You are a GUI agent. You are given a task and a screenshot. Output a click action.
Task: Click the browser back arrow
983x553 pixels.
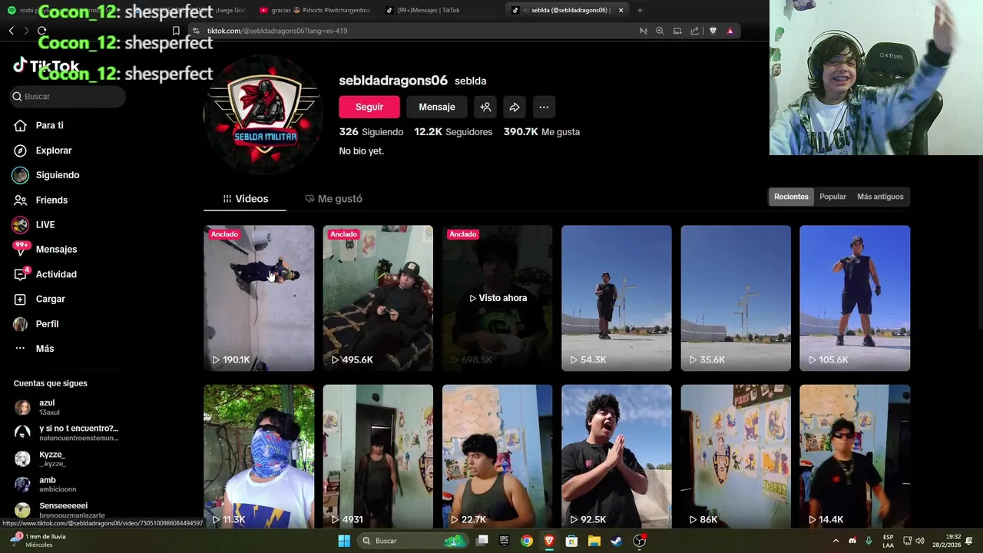point(12,31)
